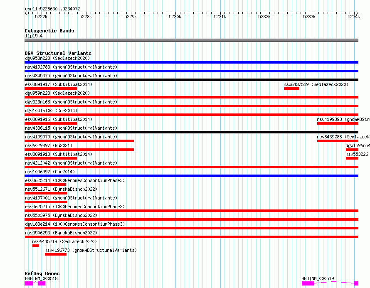Click the chr11:5226630..5234072 coordinates text
This screenshot has width=370, height=288.
coord(52,9)
